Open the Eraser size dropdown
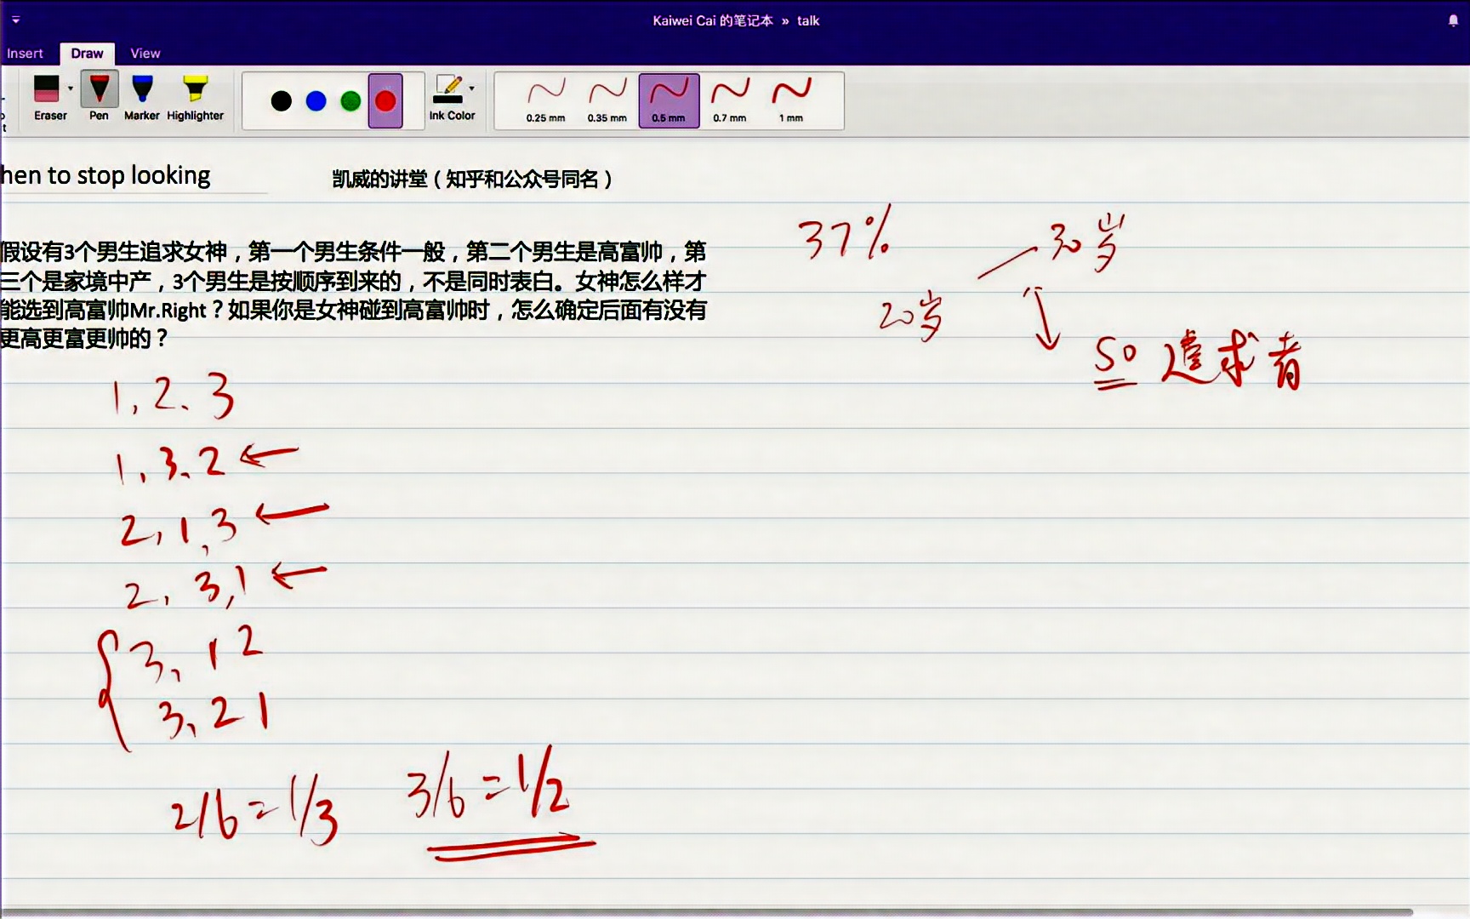This screenshot has height=919, width=1470. (70, 88)
